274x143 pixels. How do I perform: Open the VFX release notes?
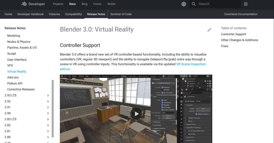click(10, 65)
